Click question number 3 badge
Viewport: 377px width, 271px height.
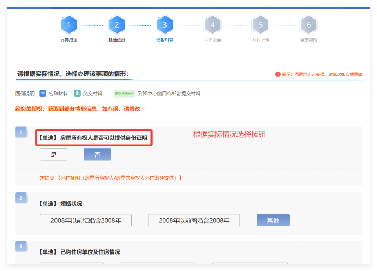click(x=21, y=246)
